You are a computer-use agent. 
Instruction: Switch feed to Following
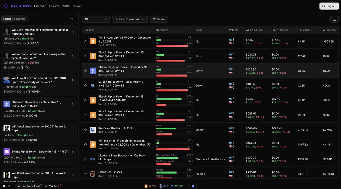tap(20, 19)
